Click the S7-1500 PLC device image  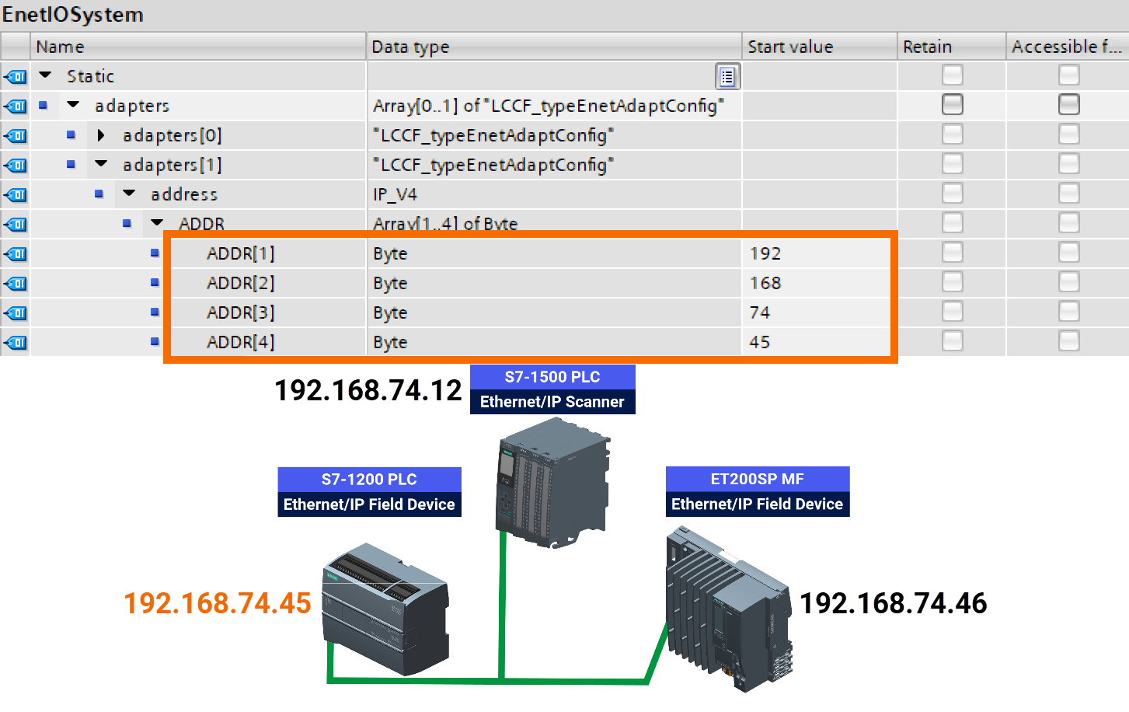coord(553,482)
